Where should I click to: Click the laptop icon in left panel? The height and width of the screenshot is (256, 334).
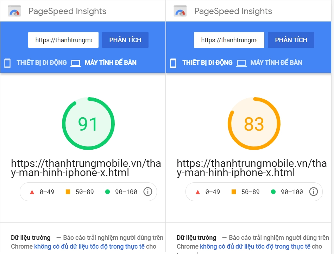pos(76,63)
